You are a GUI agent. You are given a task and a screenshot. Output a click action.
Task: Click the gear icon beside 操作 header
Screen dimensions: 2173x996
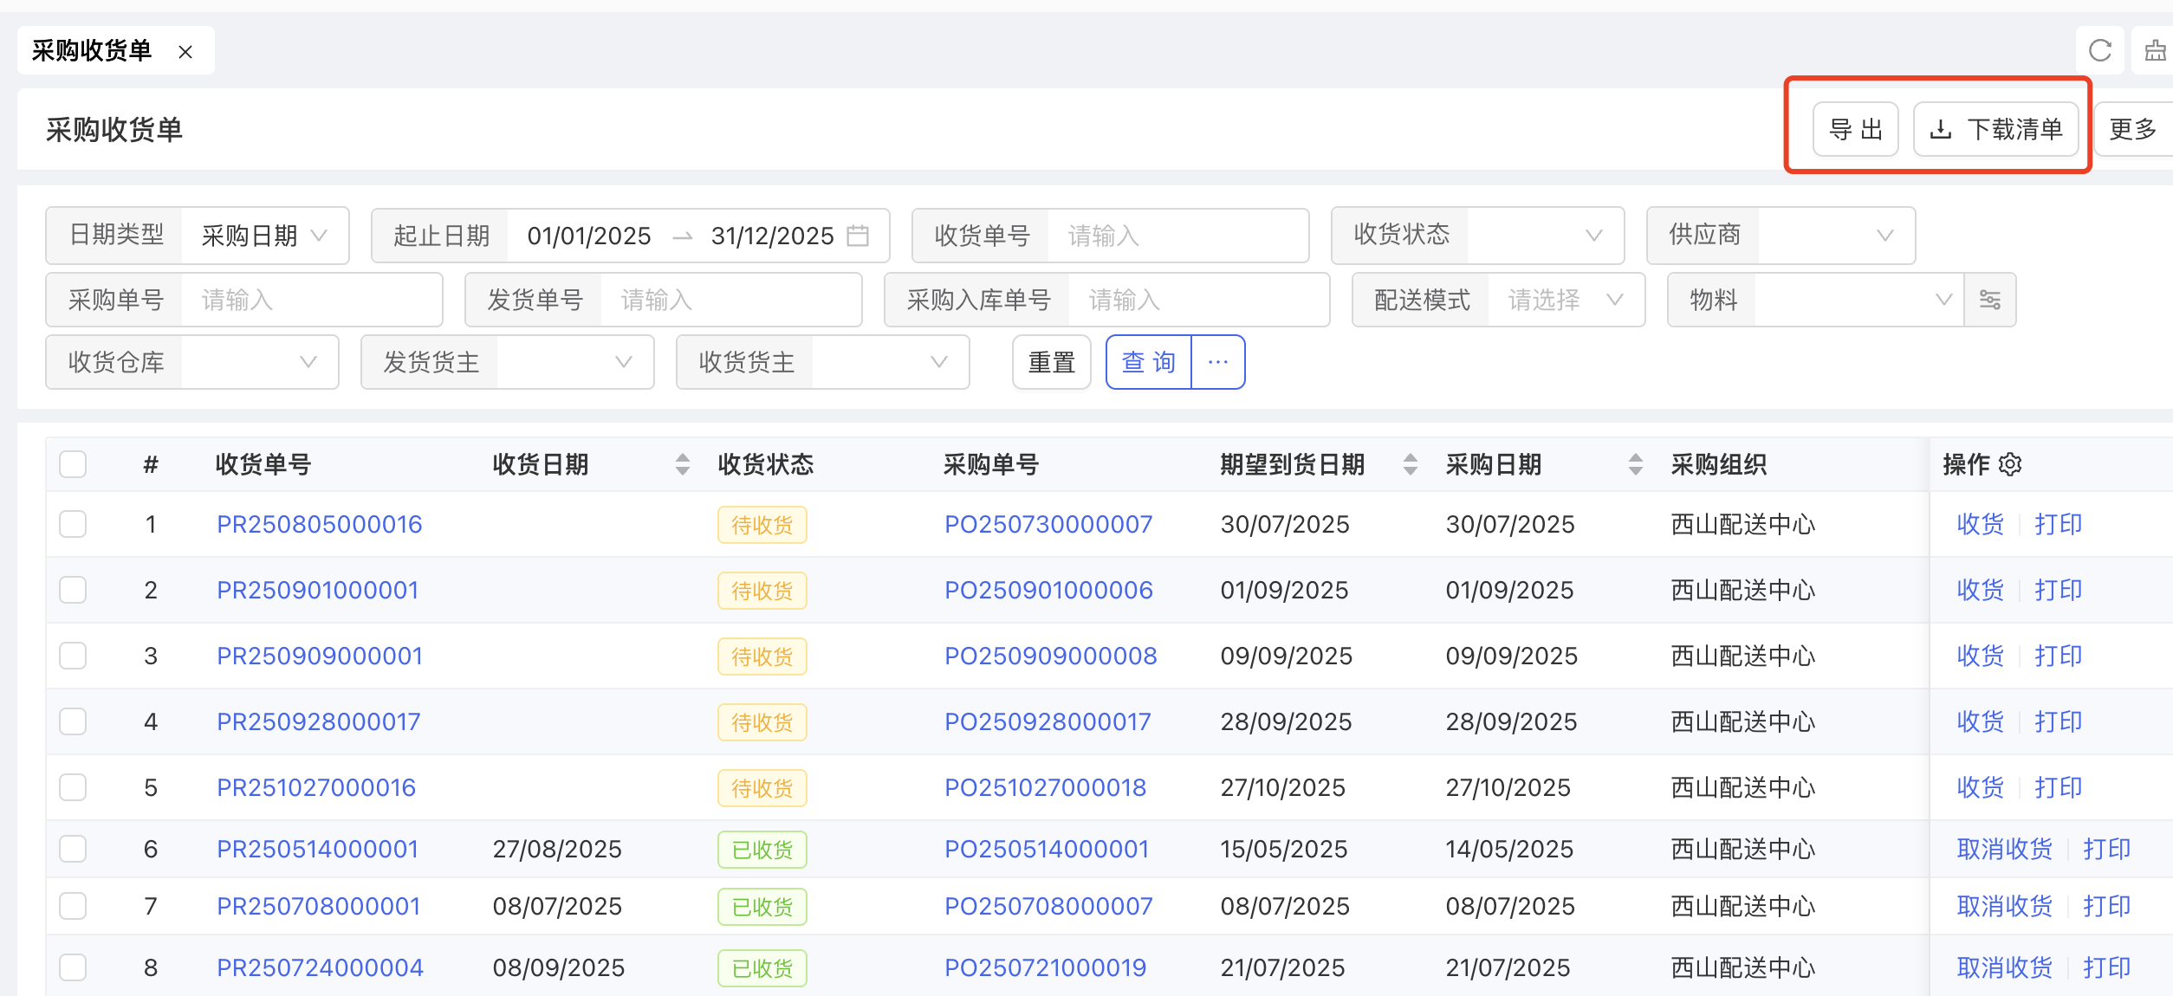tap(2011, 464)
